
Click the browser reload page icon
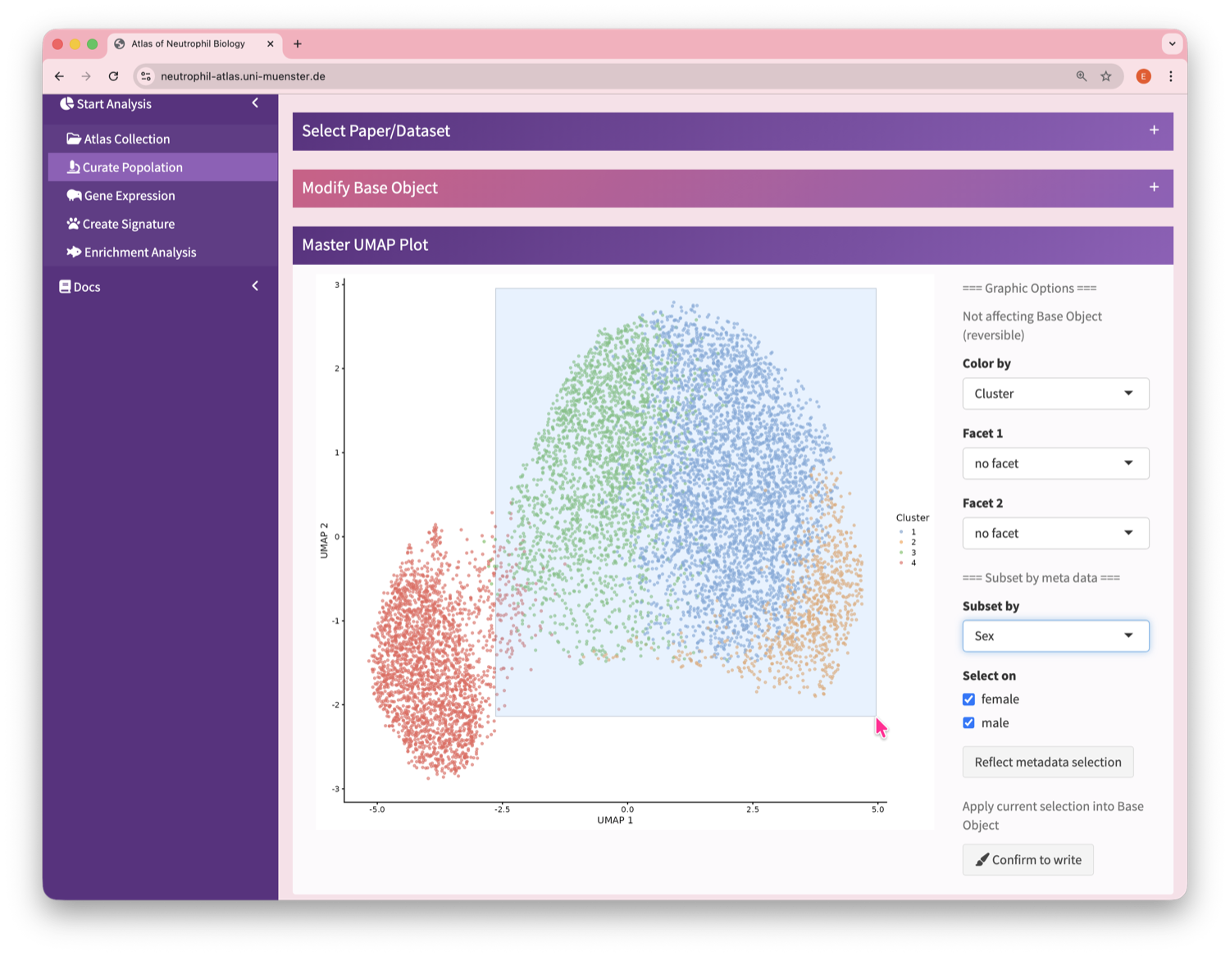pyautogui.click(x=113, y=76)
